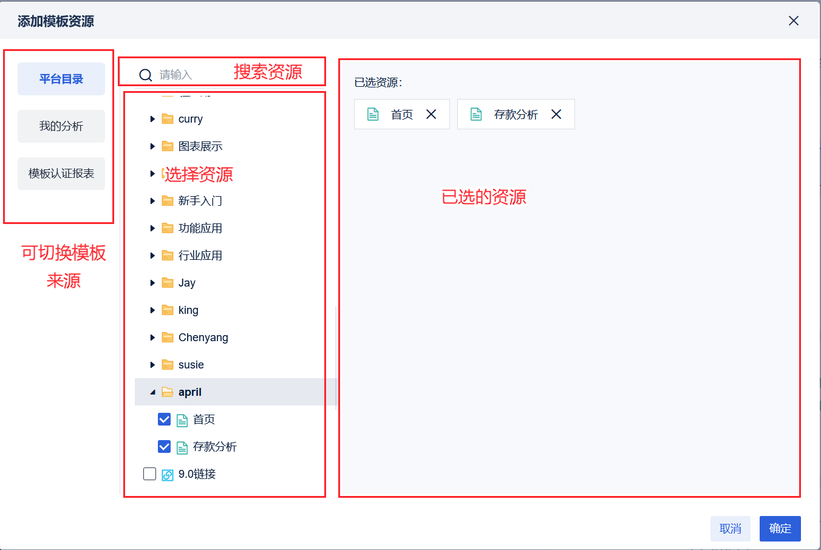Click the 首页 document icon in tree

click(x=182, y=420)
